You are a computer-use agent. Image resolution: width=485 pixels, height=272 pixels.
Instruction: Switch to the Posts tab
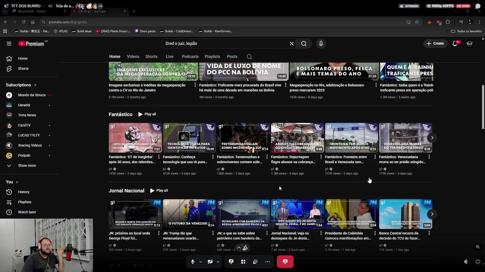(x=232, y=57)
